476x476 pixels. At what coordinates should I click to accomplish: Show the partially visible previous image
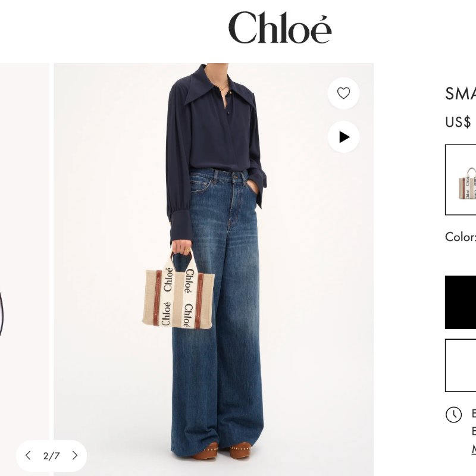24,270
